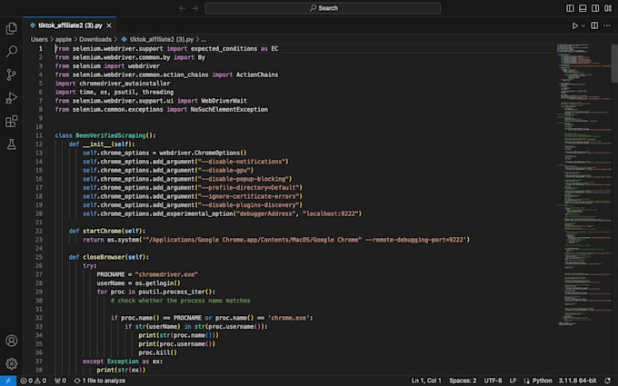
Task: Open remote window from status bar icon
Action: (x=8, y=381)
